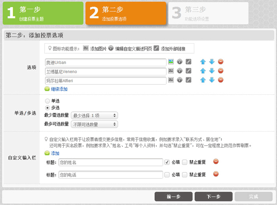
Task: Focus the 您的姓名 title input
Action: tap(111, 162)
